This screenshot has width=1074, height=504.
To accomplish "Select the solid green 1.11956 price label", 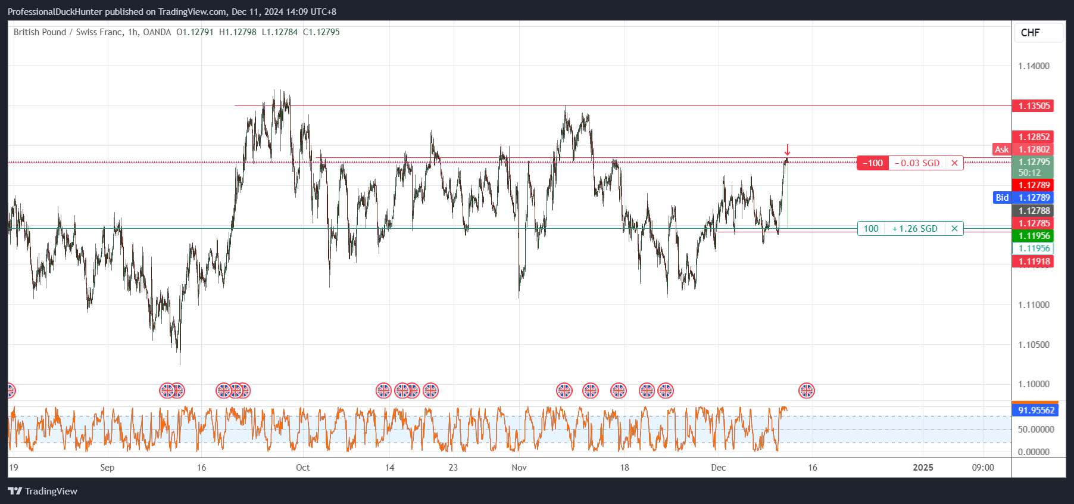I will (x=1033, y=236).
